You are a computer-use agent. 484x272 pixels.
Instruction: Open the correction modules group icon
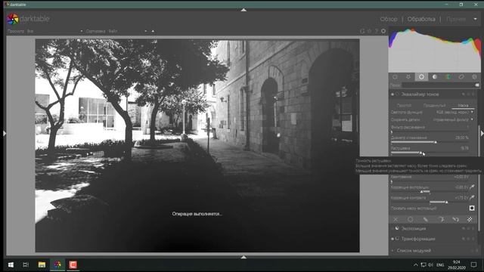point(461,77)
